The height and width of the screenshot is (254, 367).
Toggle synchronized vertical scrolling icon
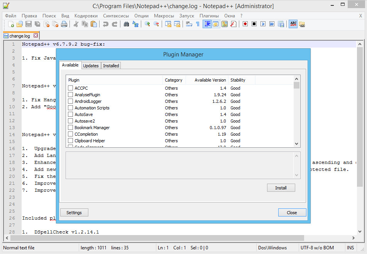coord(168,24)
